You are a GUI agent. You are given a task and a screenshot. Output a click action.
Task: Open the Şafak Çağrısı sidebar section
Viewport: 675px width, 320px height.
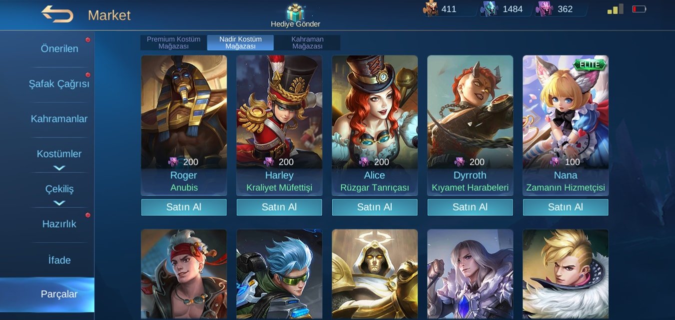coord(59,83)
